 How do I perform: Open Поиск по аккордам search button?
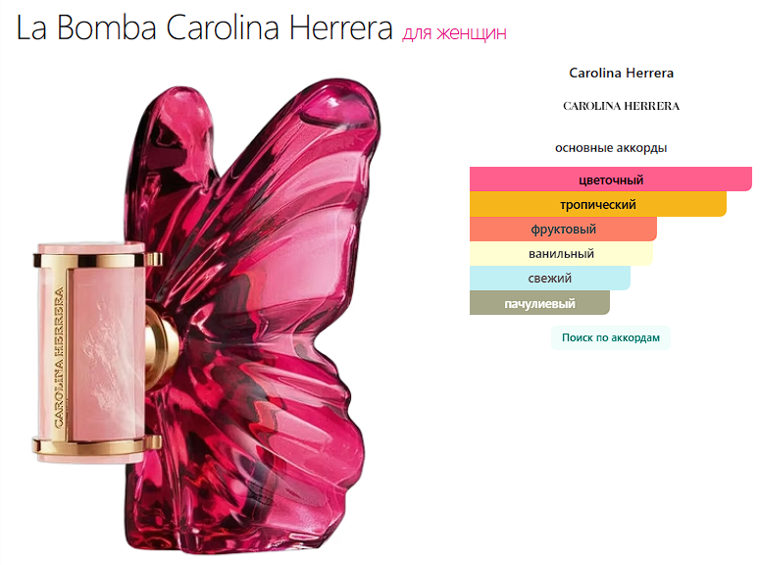611,337
